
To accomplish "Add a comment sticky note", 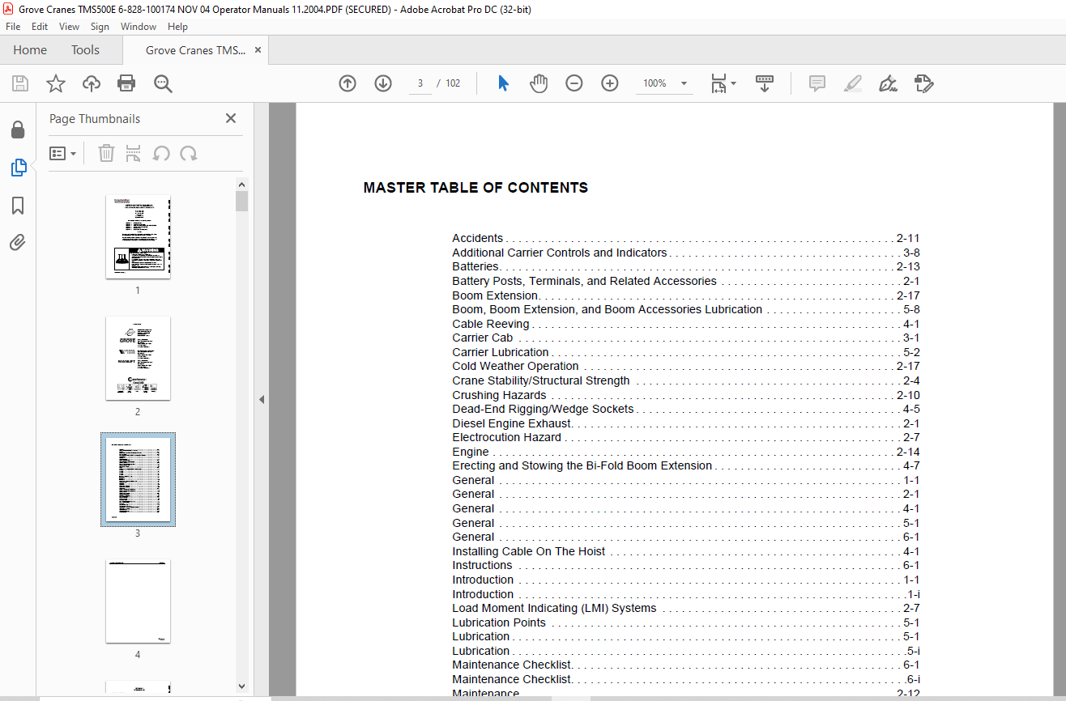I will (817, 83).
